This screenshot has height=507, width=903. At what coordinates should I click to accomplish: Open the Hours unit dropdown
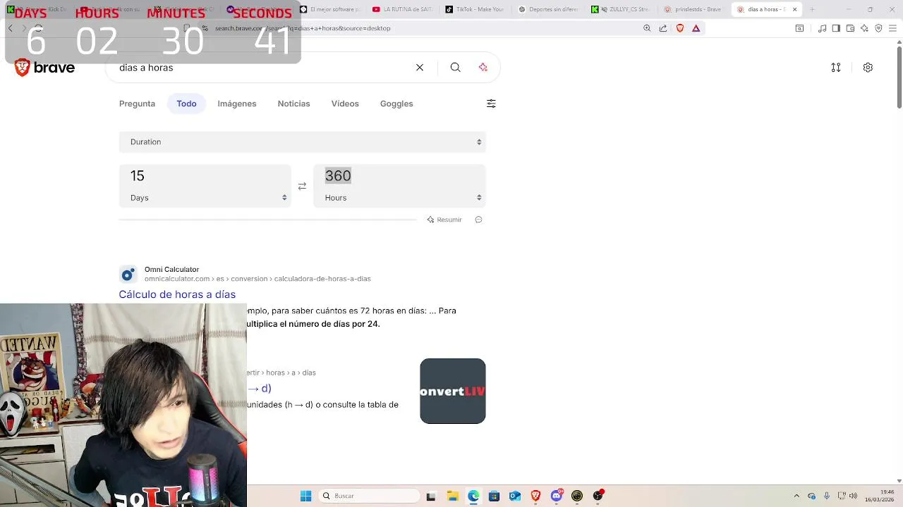tap(399, 198)
